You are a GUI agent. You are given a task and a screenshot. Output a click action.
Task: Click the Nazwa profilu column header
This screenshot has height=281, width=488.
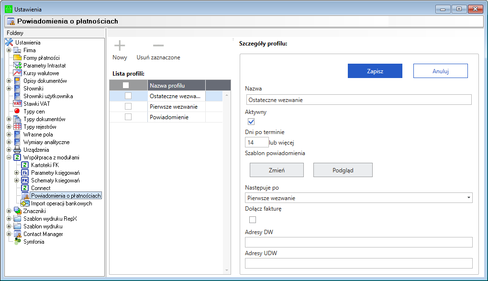[176, 85]
